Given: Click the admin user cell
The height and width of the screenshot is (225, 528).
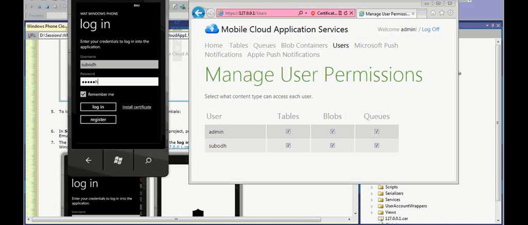Looking at the screenshot, I should pyautogui.click(x=235, y=131).
